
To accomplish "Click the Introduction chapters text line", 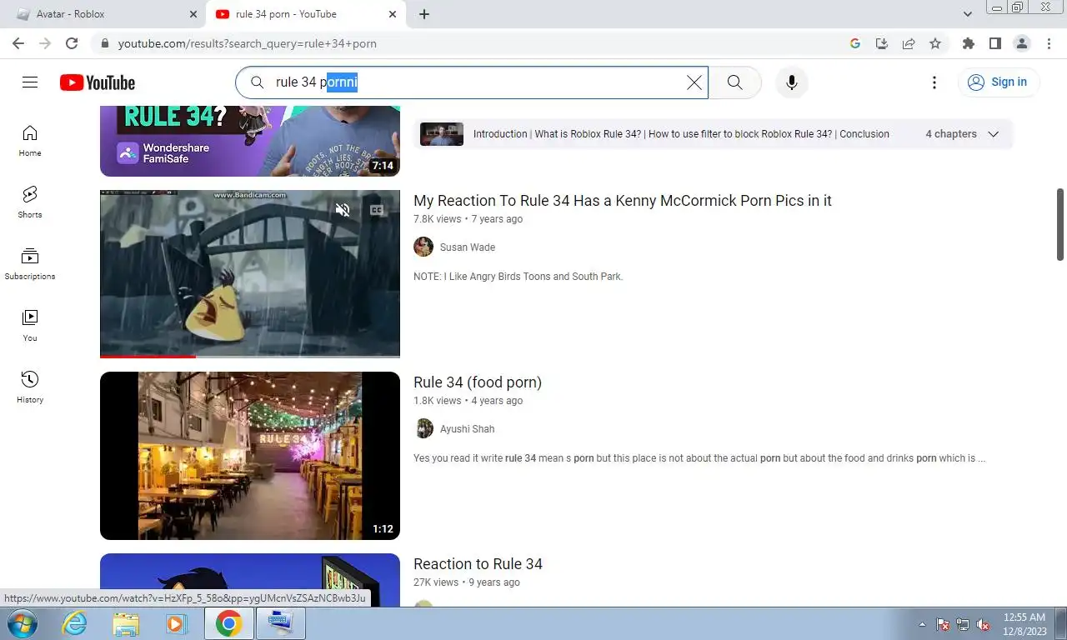I will coord(681,134).
